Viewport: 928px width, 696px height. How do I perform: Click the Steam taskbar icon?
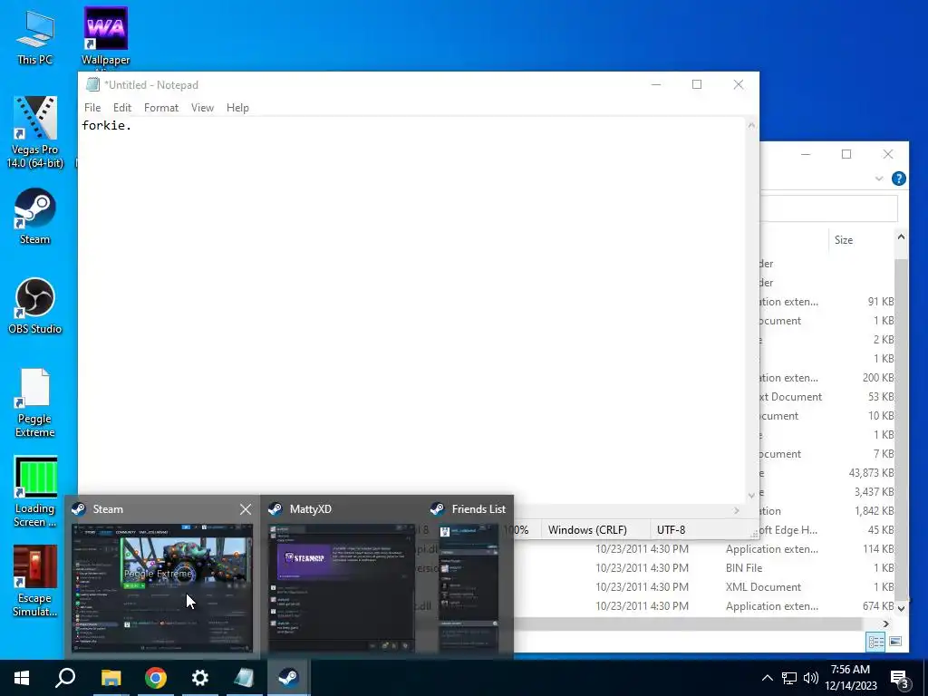[x=289, y=678]
